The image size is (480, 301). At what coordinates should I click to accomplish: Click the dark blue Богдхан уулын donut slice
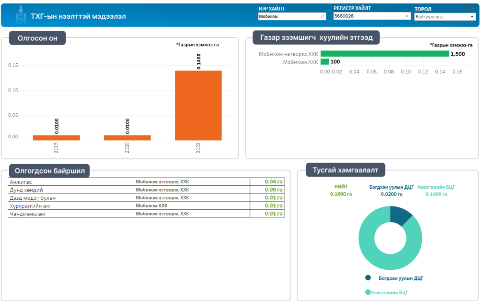click(x=400, y=215)
